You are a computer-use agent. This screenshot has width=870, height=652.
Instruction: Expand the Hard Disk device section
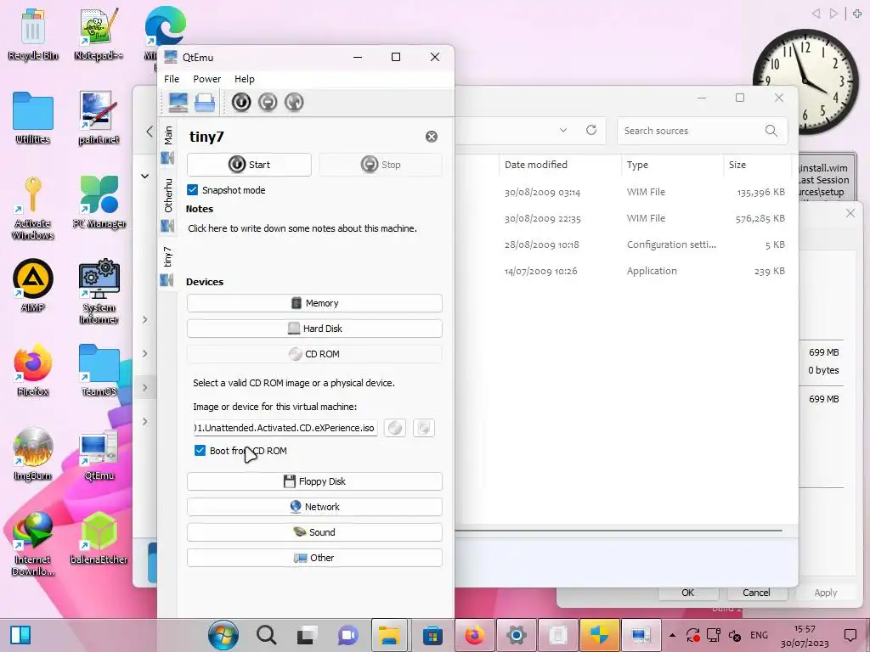click(x=314, y=329)
